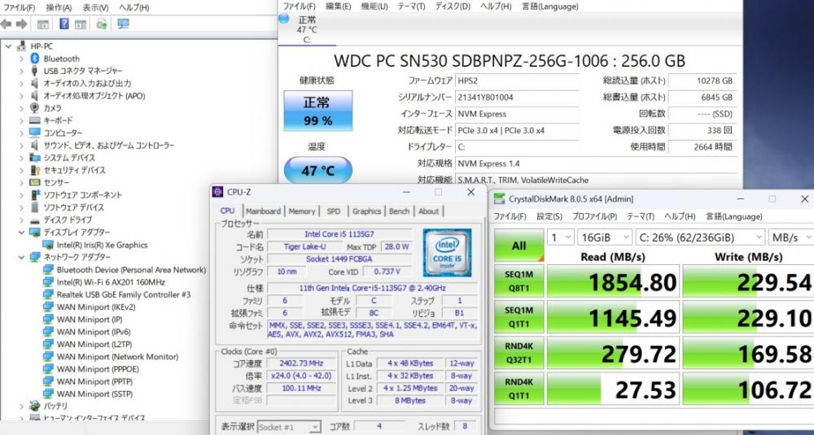Click the Intel Core i5 1135G7 name field
Image resolution: width=814 pixels, height=435 pixels.
(x=339, y=234)
